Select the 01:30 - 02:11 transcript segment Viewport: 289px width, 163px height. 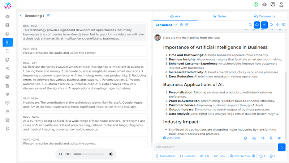coord(85,76)
